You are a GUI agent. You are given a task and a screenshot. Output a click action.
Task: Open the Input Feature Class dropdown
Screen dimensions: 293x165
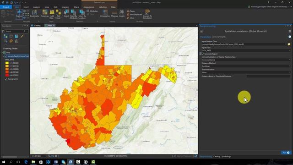click(x=286, y=44)
